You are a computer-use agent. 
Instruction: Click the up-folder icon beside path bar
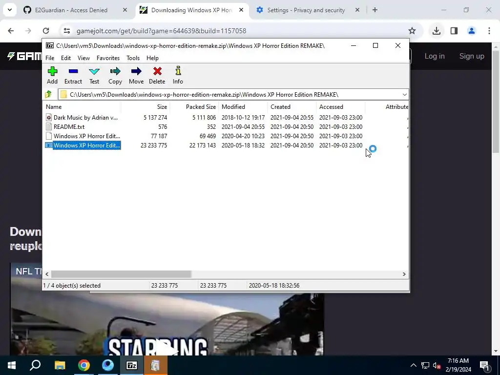point(48,94)
